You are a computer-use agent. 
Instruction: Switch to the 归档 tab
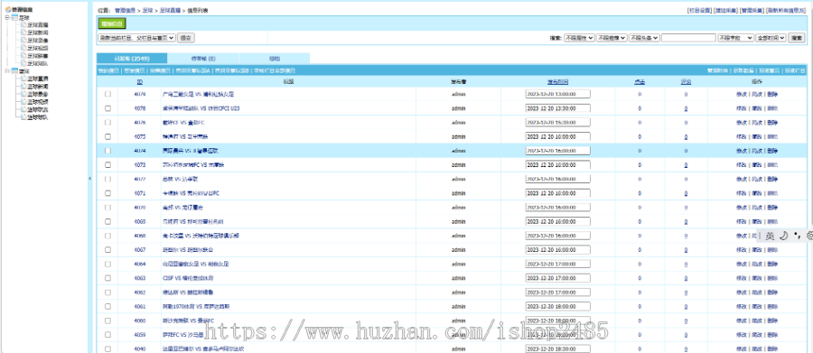click(275, 59)
